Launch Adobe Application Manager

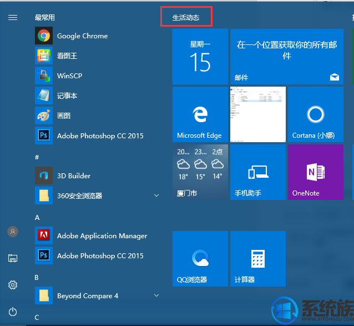click(98, 235)
